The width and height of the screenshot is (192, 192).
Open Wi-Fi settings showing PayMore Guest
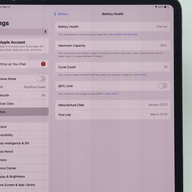24,87
